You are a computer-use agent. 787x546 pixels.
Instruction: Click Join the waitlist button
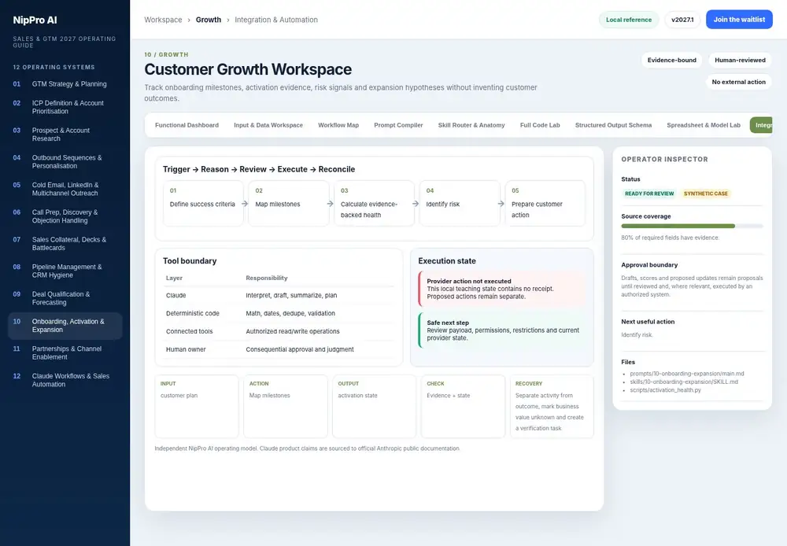(x=739, y=20)
